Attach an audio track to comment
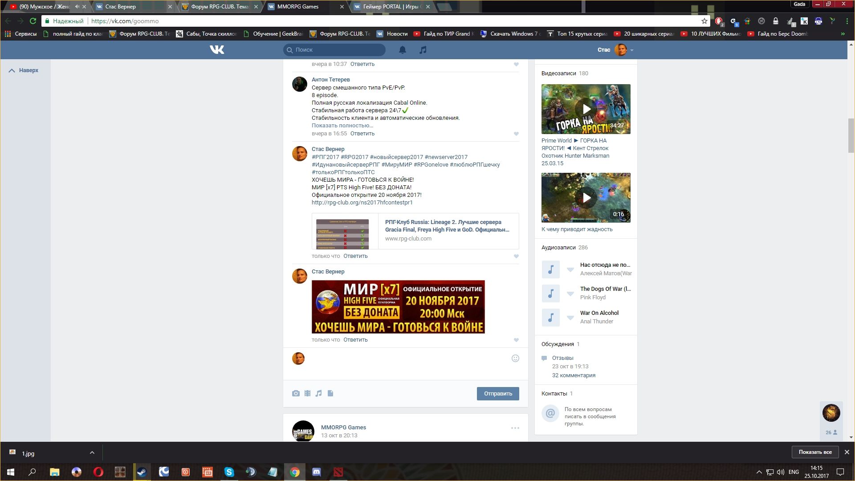855x481 pixels. tap(318, 393)
